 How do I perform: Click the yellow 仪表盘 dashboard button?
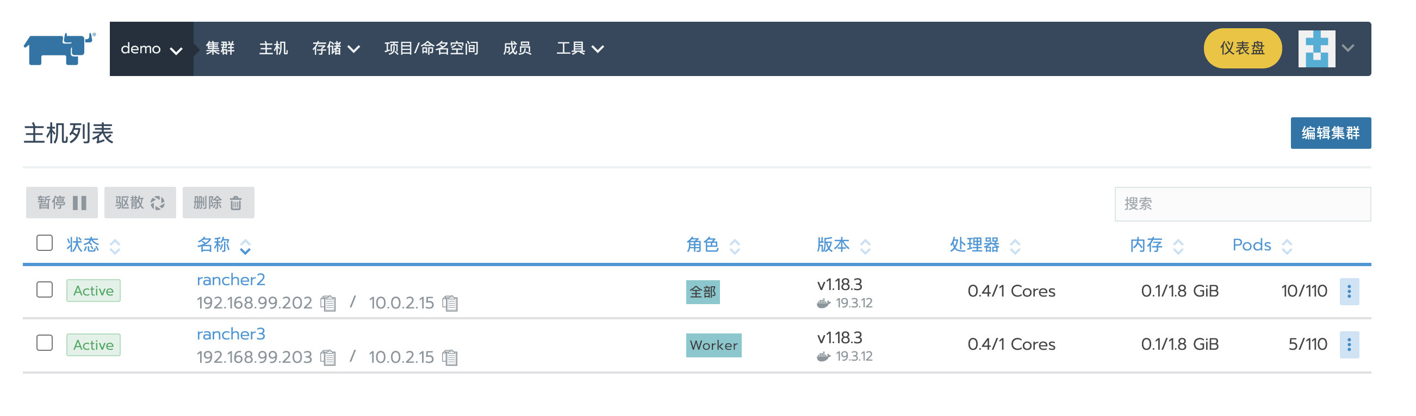coord(1242,49)
